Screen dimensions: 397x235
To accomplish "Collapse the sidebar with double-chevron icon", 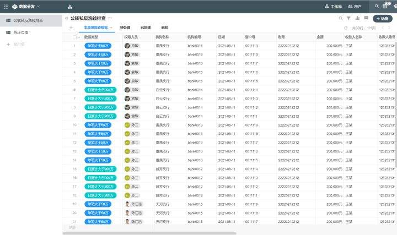I will (66, 18).
